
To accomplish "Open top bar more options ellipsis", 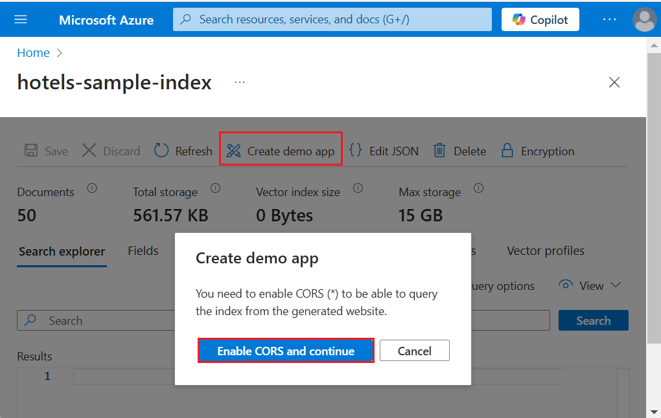I will [x=609, y=19].
